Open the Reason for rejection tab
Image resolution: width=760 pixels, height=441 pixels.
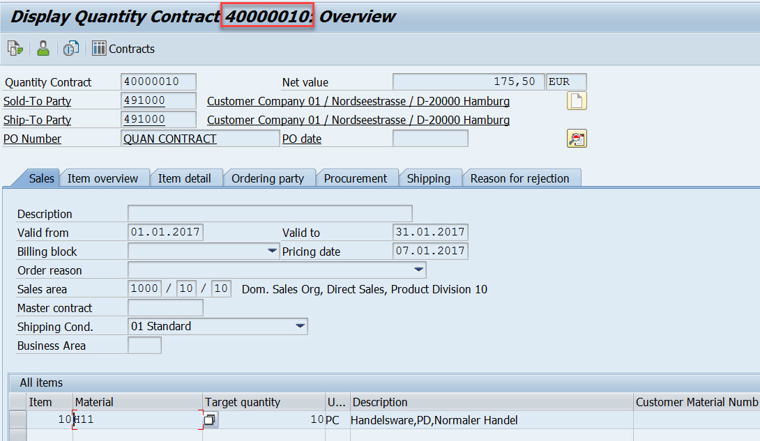522,178
